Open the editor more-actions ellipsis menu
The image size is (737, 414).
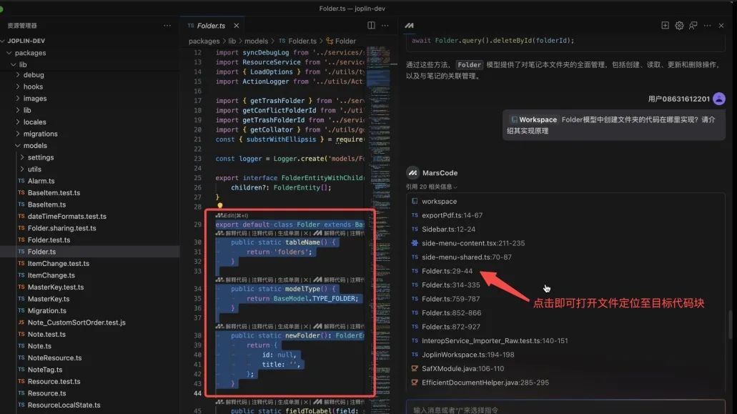pos(385,25)
